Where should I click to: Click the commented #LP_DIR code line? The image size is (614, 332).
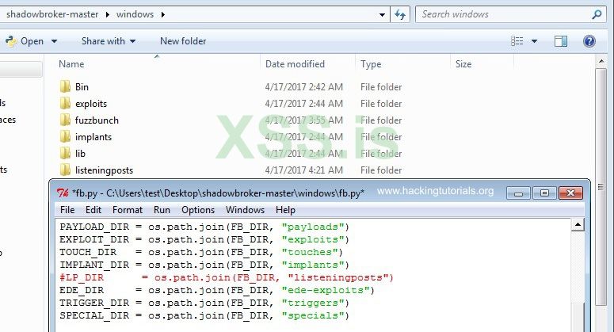tap(227, 277)
